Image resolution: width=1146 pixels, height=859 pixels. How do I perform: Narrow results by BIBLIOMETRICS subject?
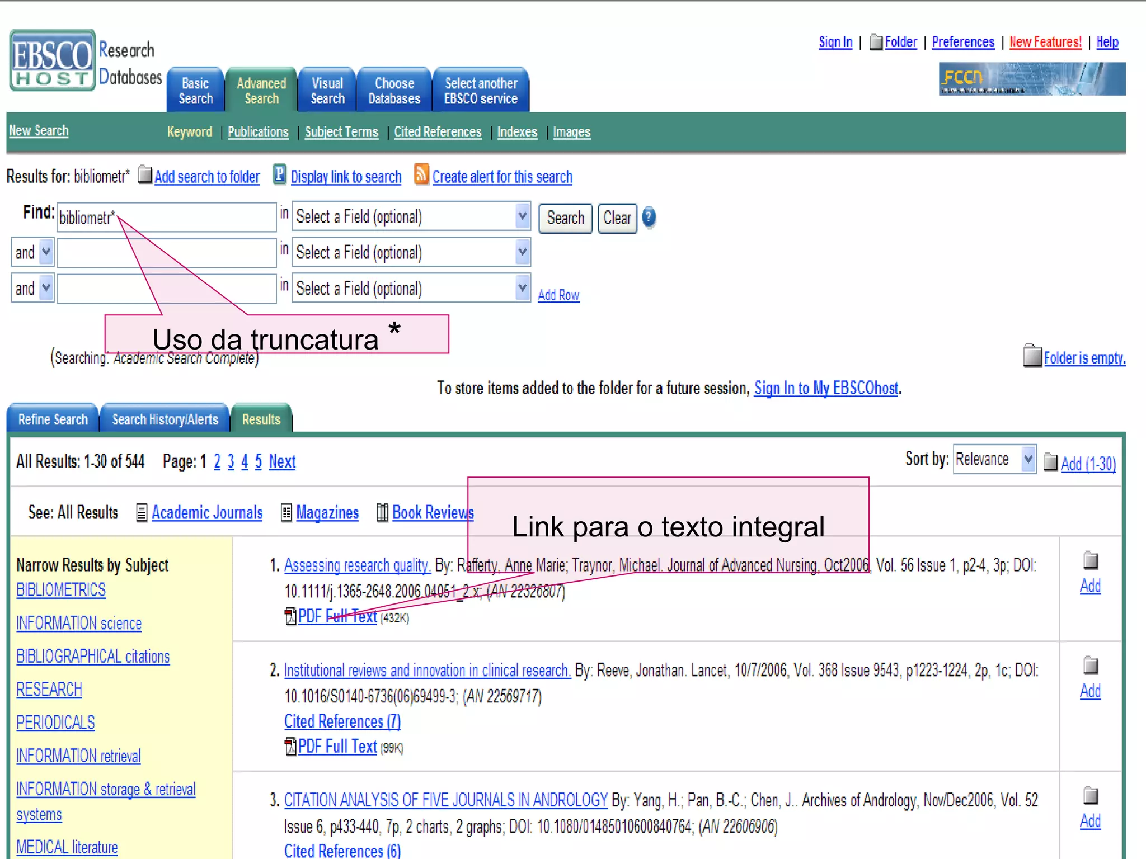pyautogui.click(x=61, y=589)
